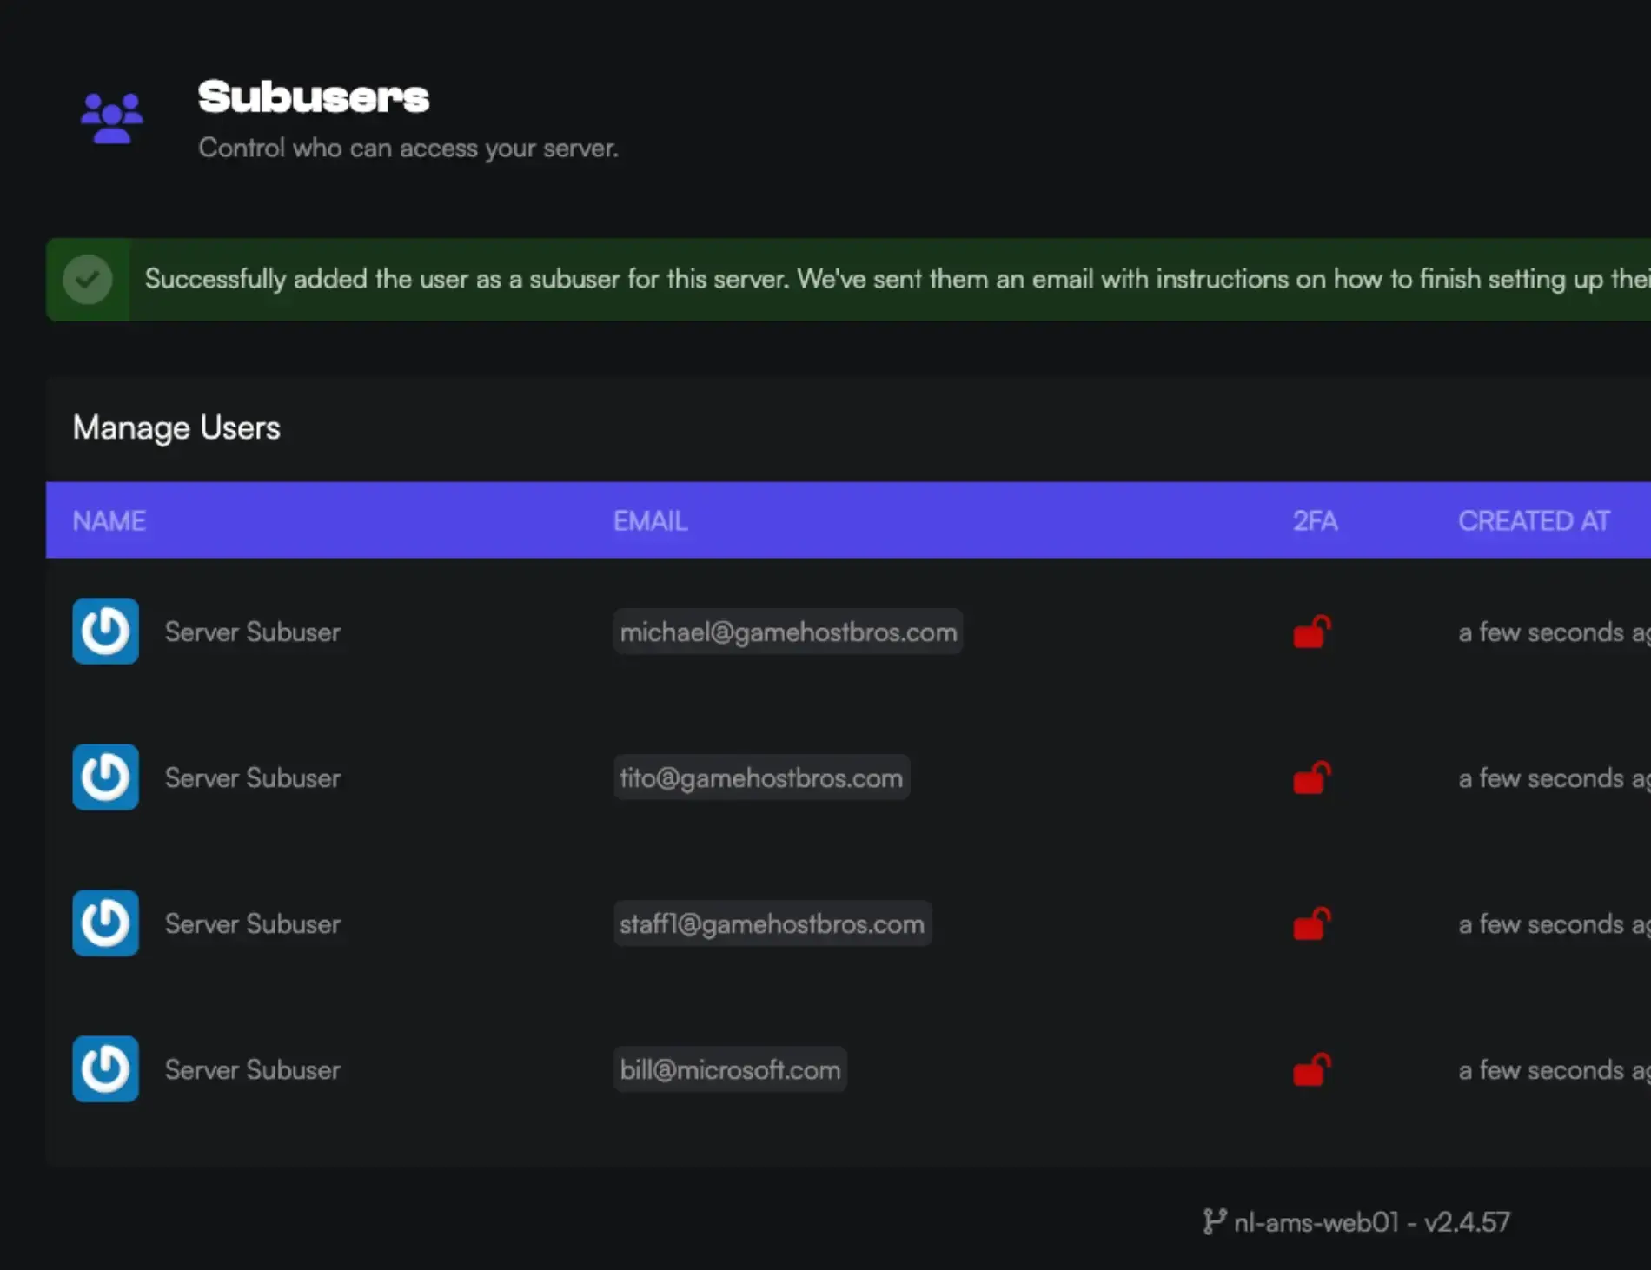The width and height of the screenshot is (1651, 1270).
Task: Select the power icon next to bill@microsoft.com
Action: [105, 1069]
